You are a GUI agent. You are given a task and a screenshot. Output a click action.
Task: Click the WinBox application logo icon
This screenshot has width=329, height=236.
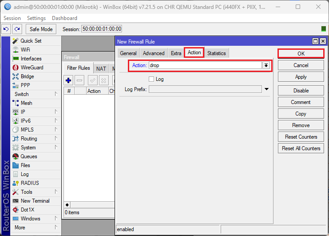point(8,7)
